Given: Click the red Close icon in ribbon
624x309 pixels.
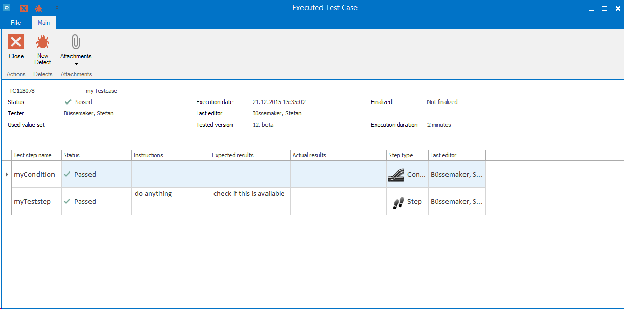Looking at the screenshot, I should tap(16, 42).
